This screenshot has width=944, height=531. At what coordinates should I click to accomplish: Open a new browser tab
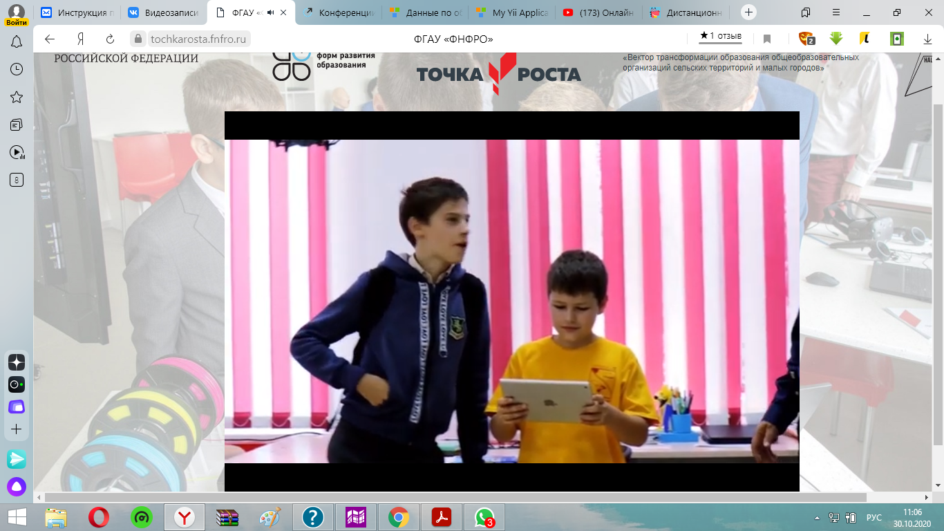tap(748, 12)
